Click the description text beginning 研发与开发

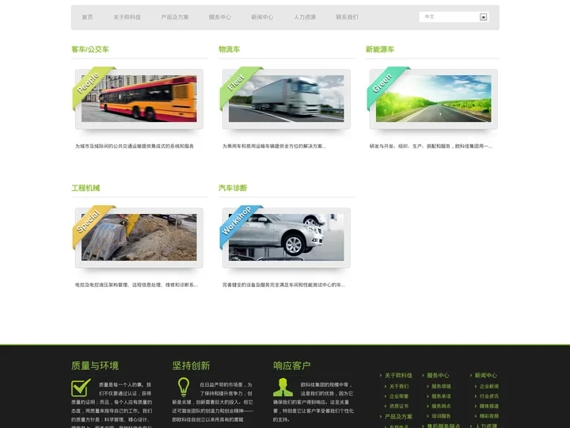[x=431, y=146]
